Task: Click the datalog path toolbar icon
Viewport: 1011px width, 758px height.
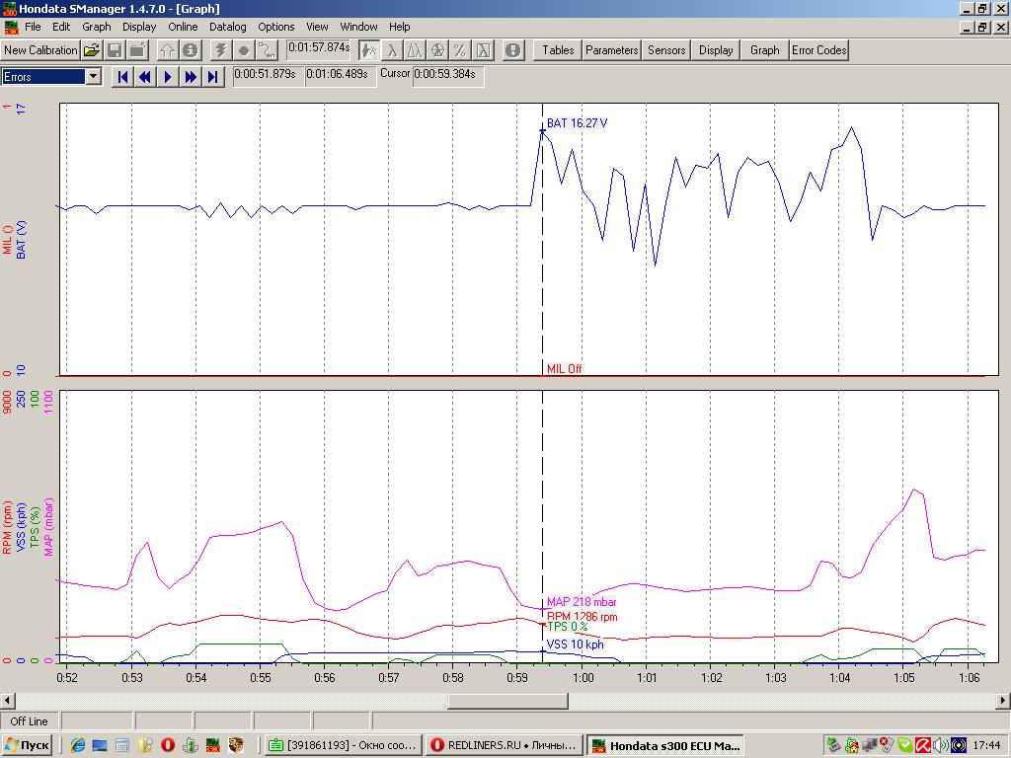Action: 266,50
